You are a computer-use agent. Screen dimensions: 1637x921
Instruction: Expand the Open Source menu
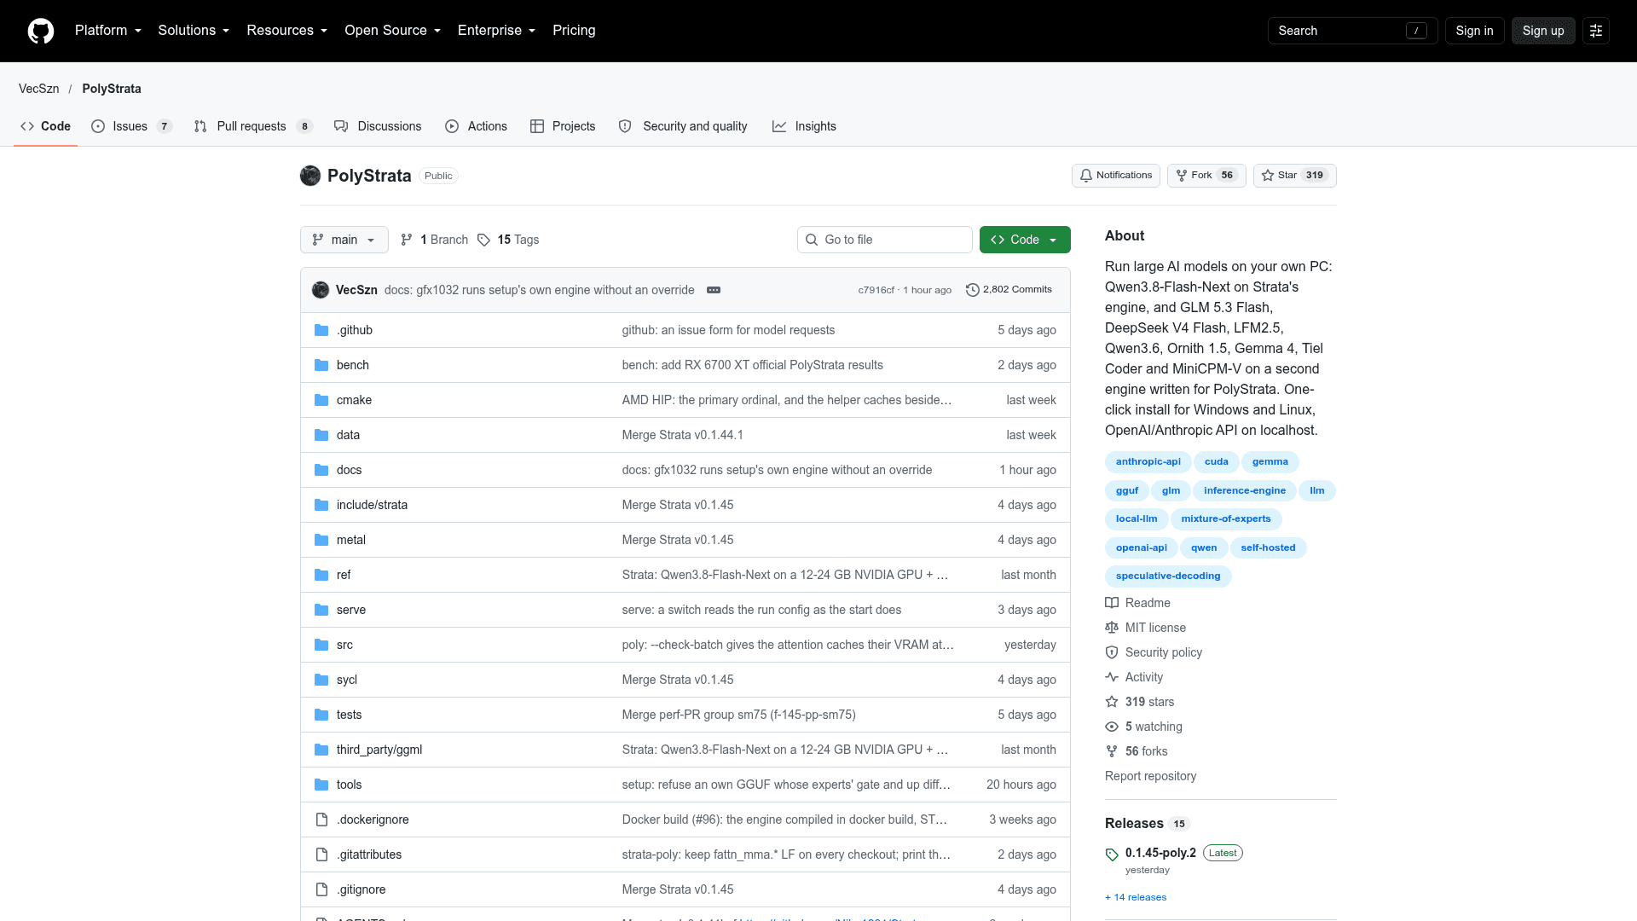click(393, 31)
